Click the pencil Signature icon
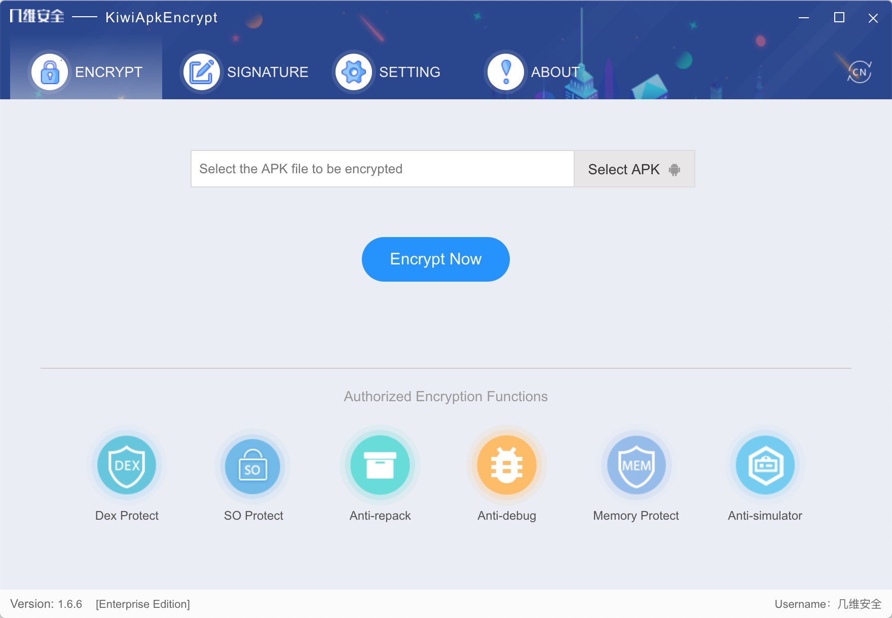 pyautogui.click(x=202, y=72)
